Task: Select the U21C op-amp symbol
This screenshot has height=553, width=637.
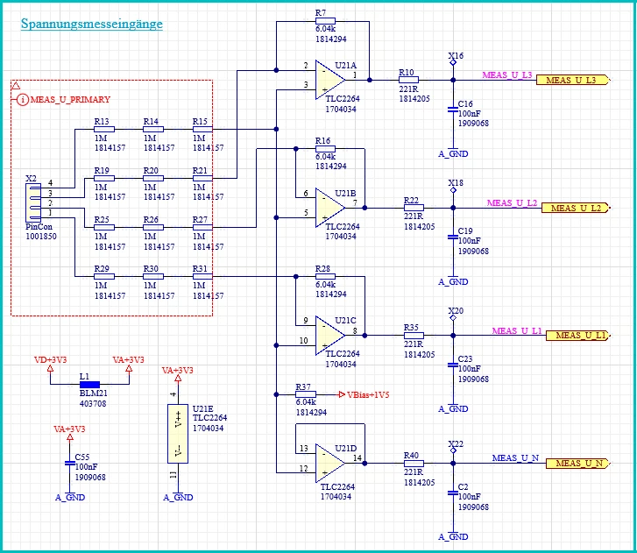Action: [x=329, y=335]
